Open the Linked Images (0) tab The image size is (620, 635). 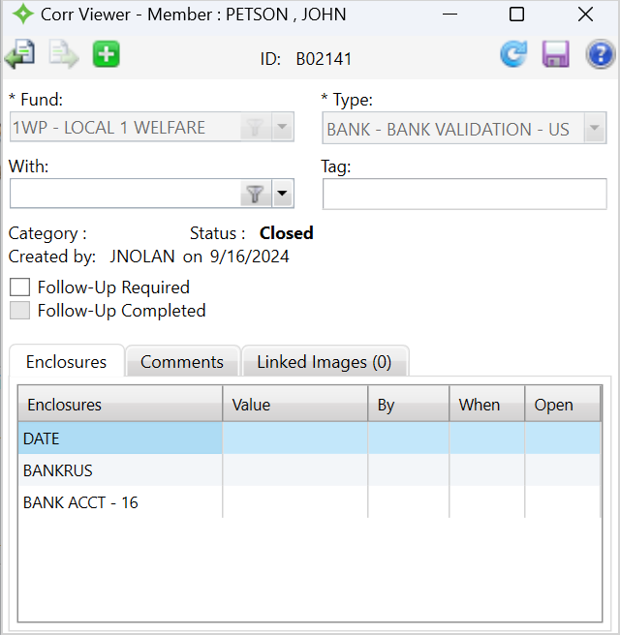[x=324, y=362]
